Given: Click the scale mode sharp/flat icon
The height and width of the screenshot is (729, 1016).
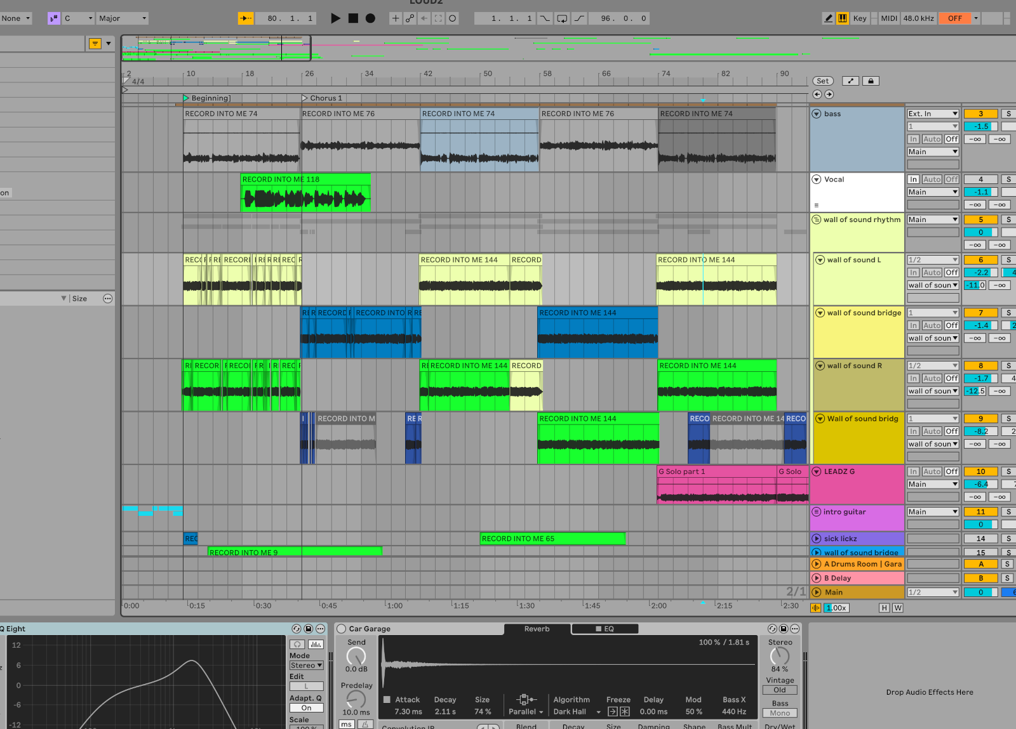Looking at the screenshot, I should [x=53, y=18].
